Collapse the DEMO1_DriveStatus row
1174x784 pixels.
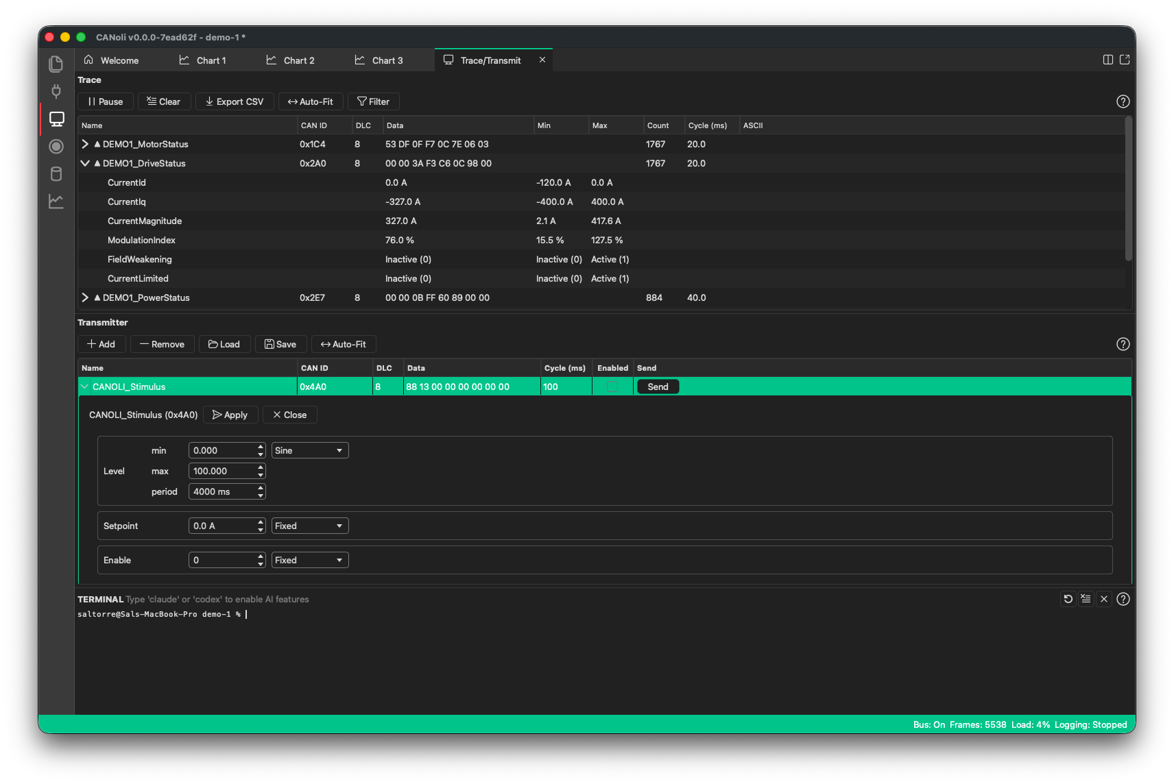pyautogui.click(x=85, y=163)
